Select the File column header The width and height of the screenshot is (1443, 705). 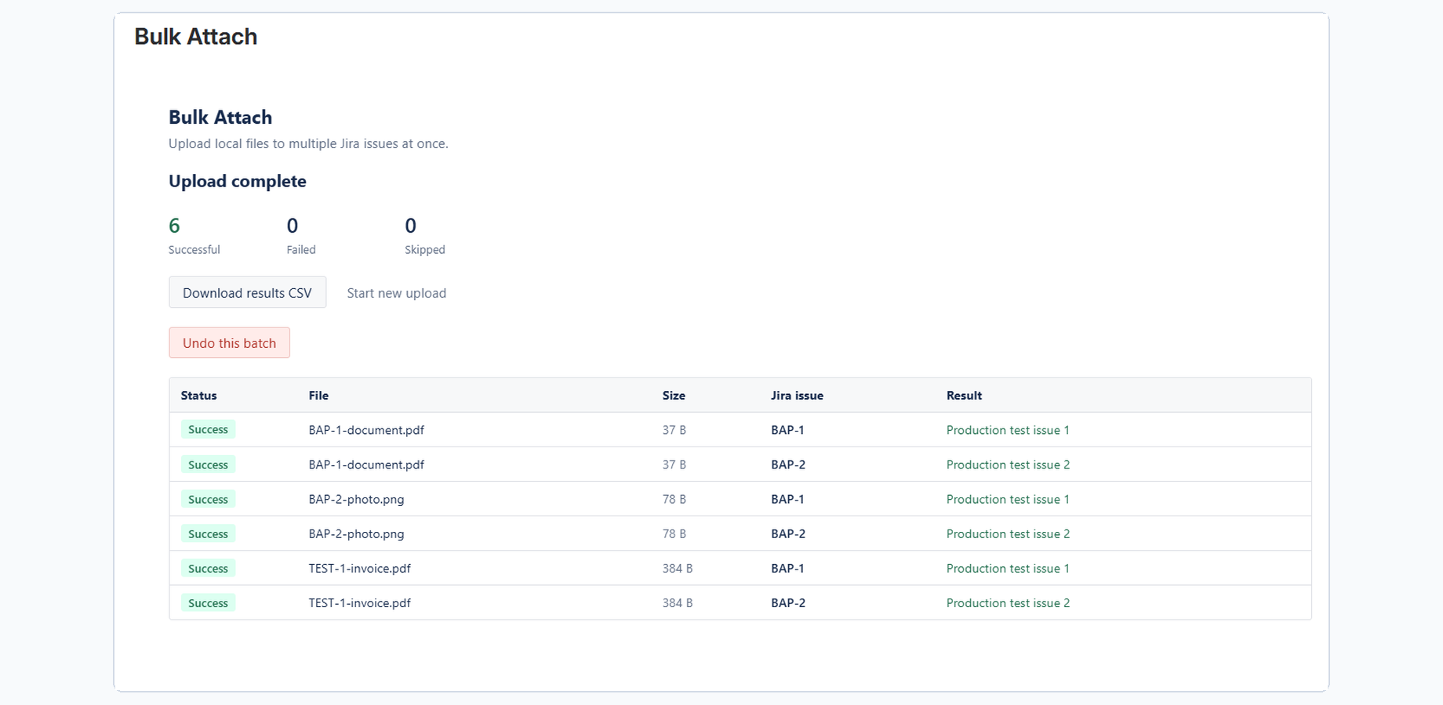click(x=318, y=396)
